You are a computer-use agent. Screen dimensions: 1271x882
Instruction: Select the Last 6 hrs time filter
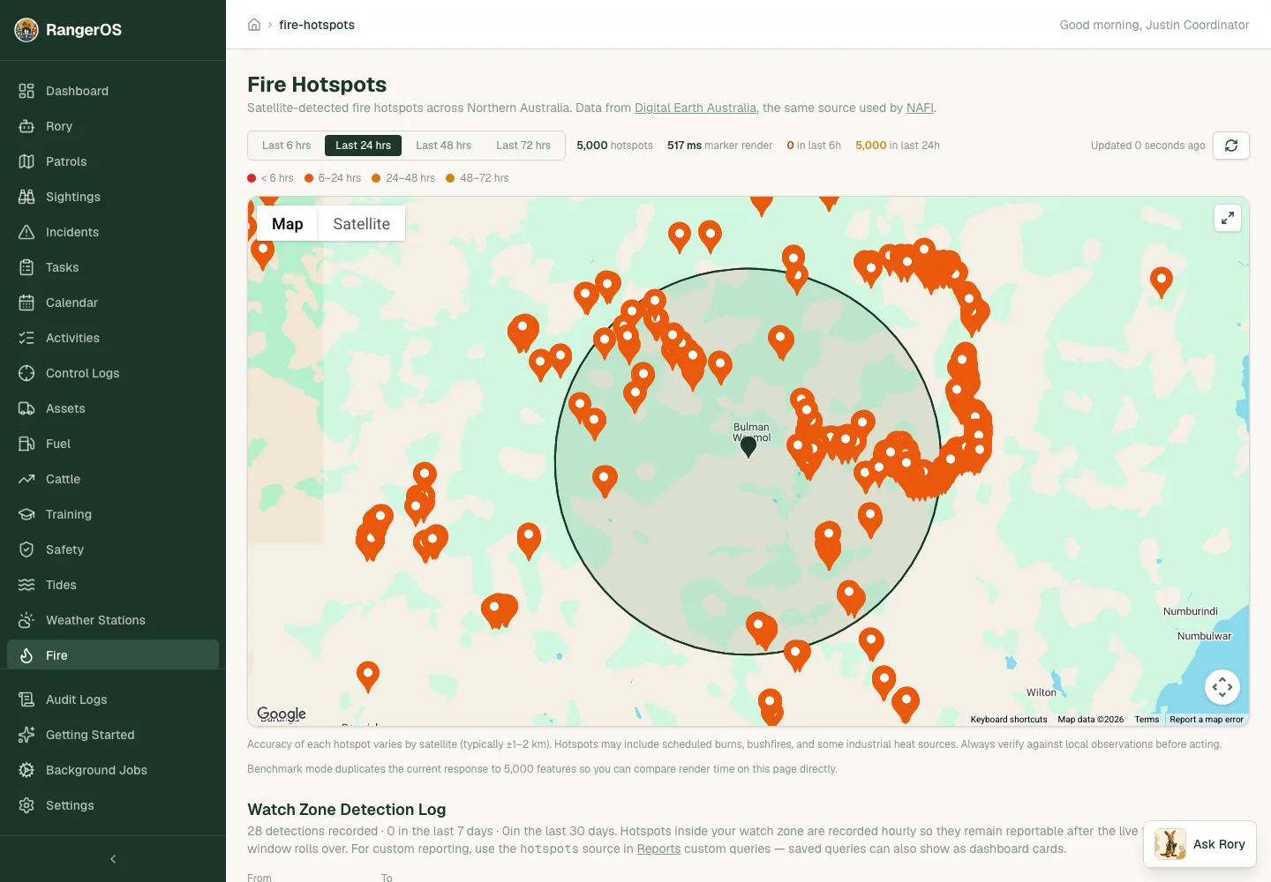pos(287,146)
